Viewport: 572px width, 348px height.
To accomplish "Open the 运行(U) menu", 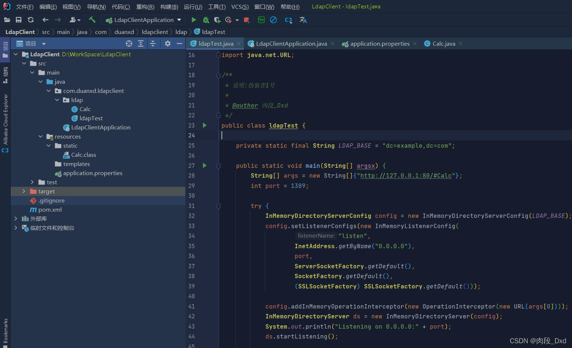I will 193,7.
